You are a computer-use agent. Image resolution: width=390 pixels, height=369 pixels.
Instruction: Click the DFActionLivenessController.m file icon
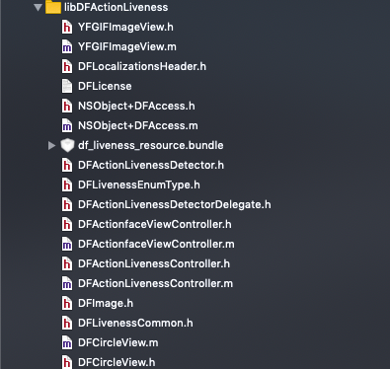click(67, 283)
